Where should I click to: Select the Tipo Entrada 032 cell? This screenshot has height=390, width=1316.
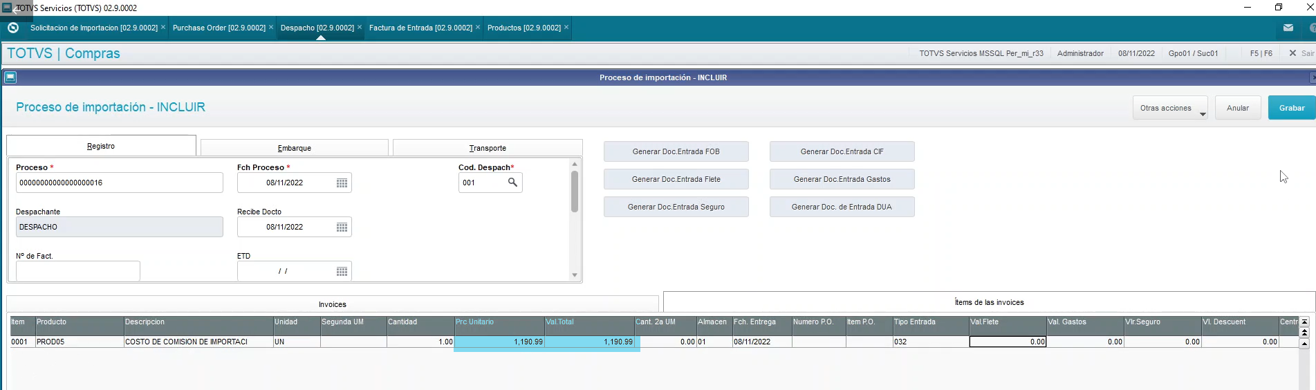tap(931, 342)
